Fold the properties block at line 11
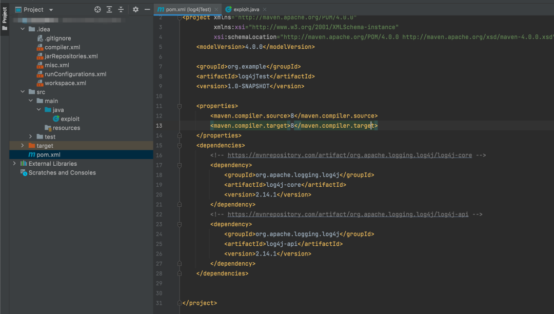Image resolution: width=554 pixels, height=314 pixels. click(x=180, y=106)
